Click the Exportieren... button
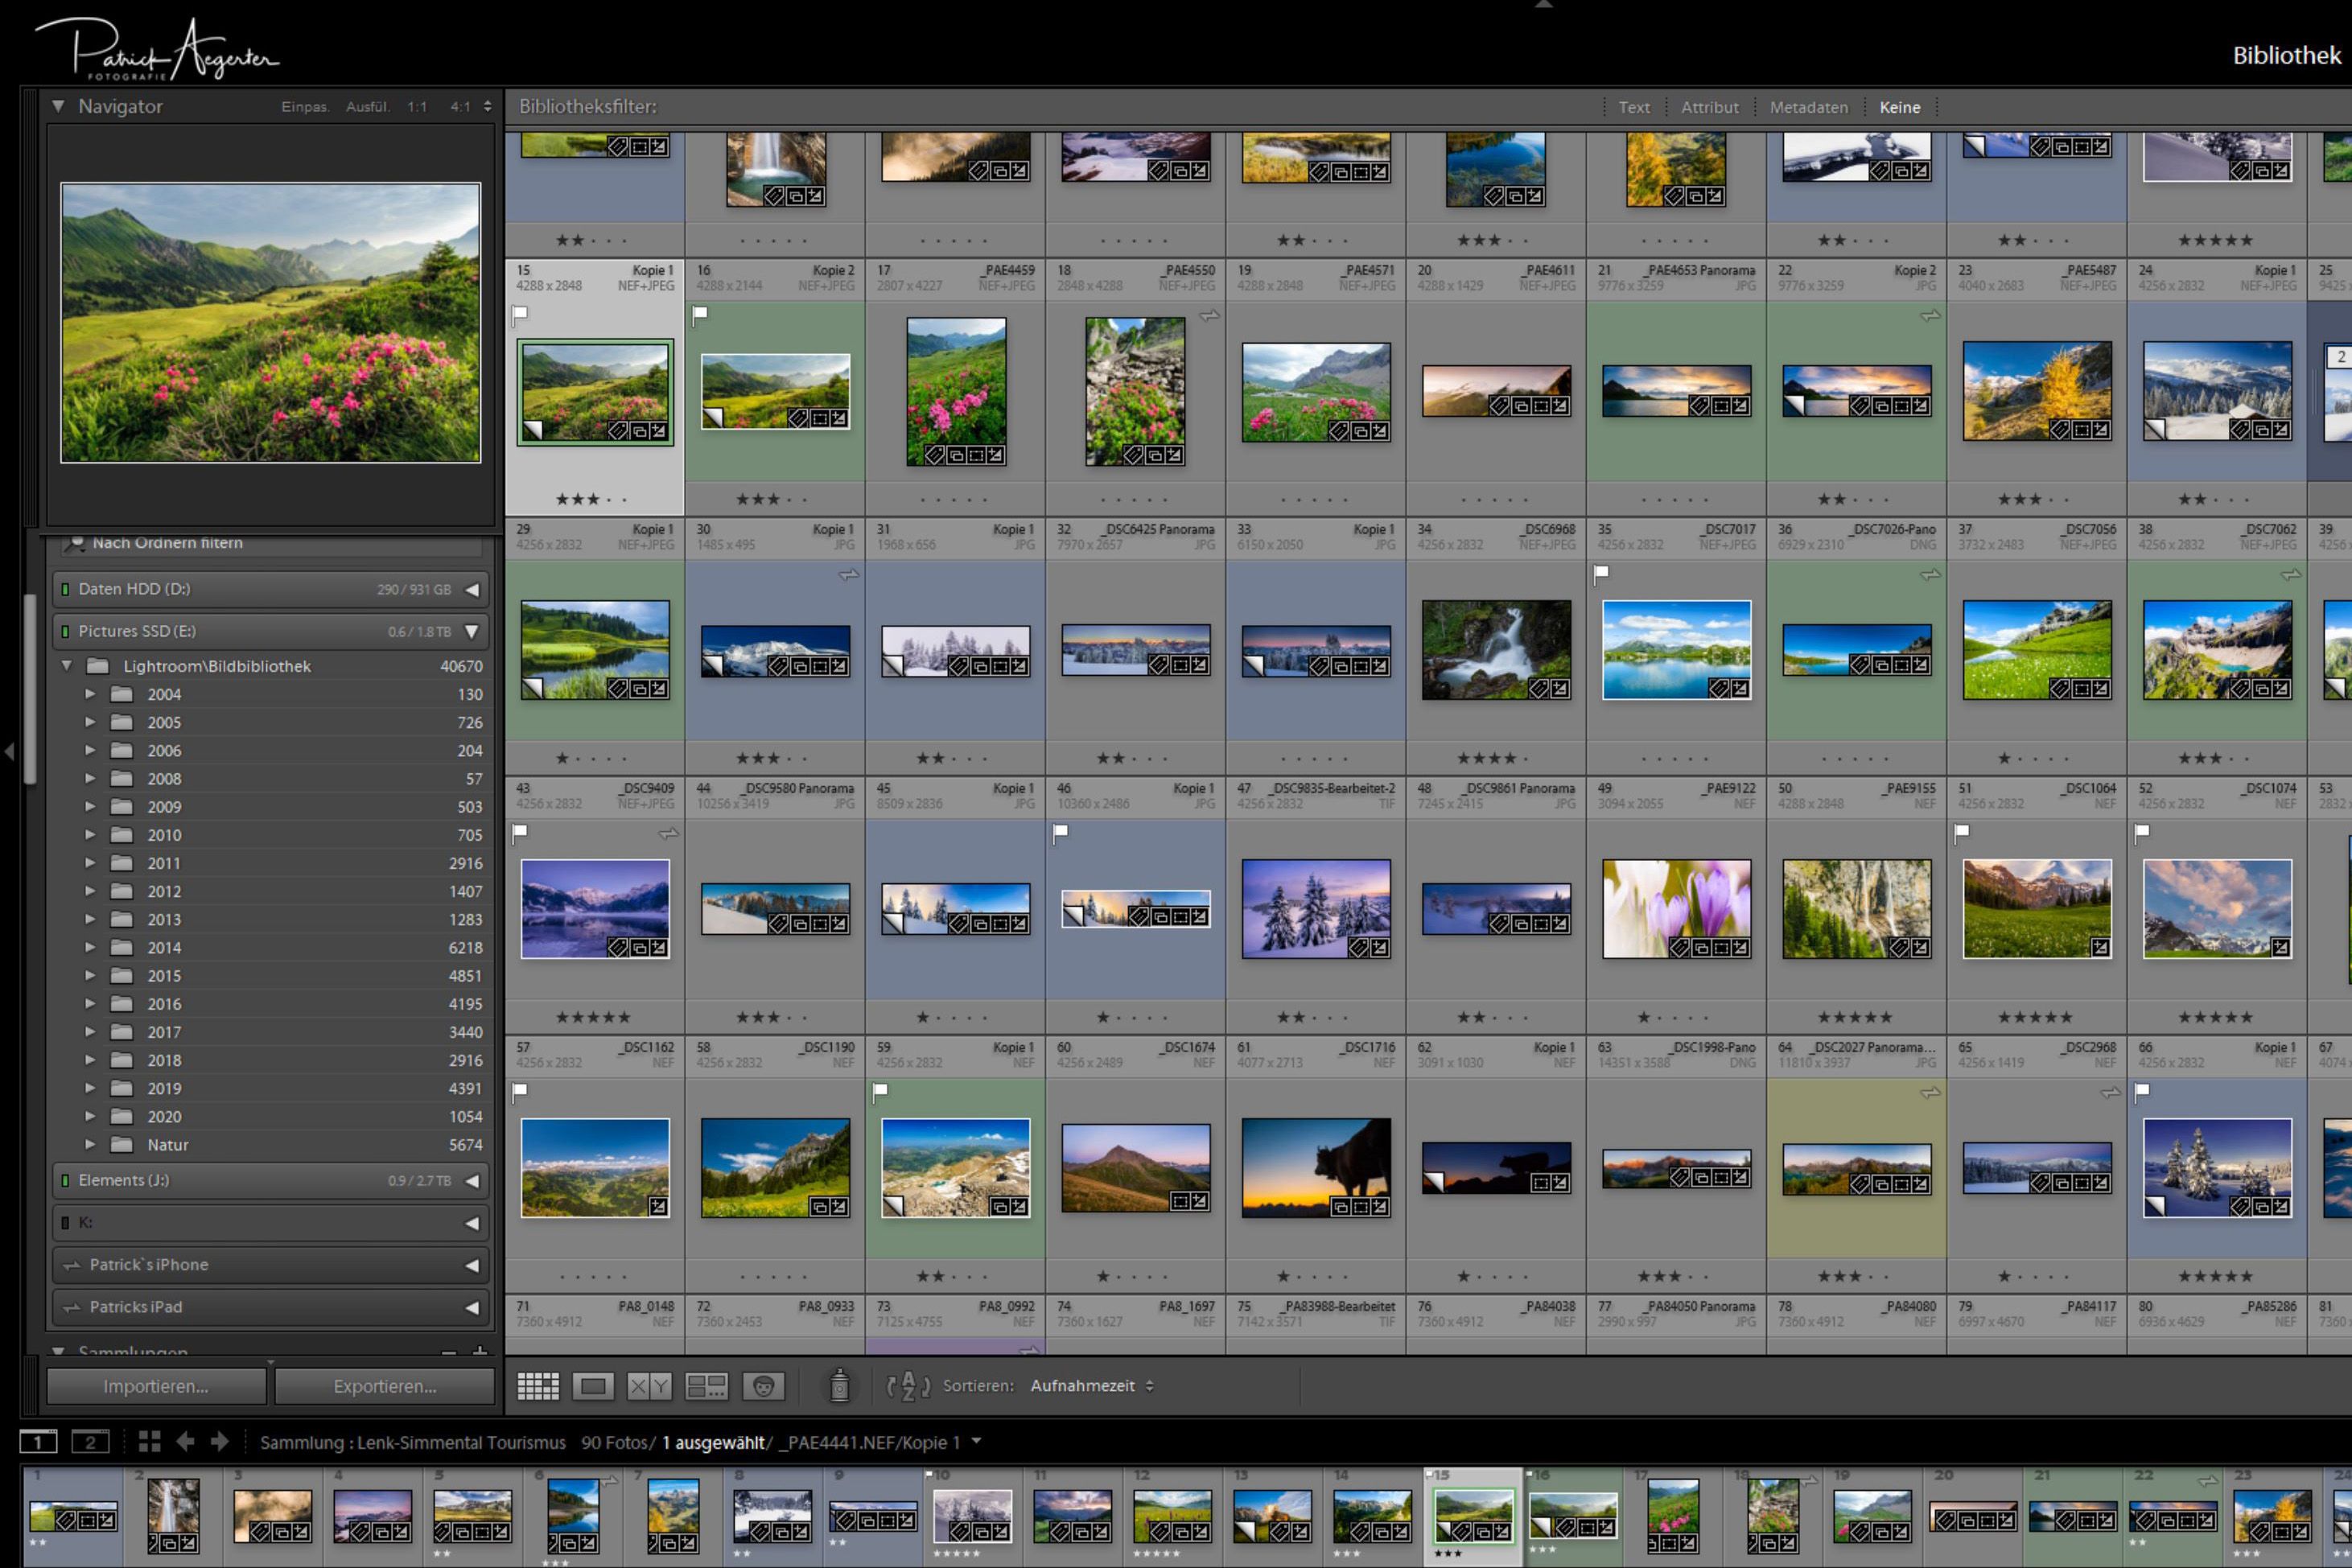This screenshot has height=1568, width=2352. pos(385,1386)
